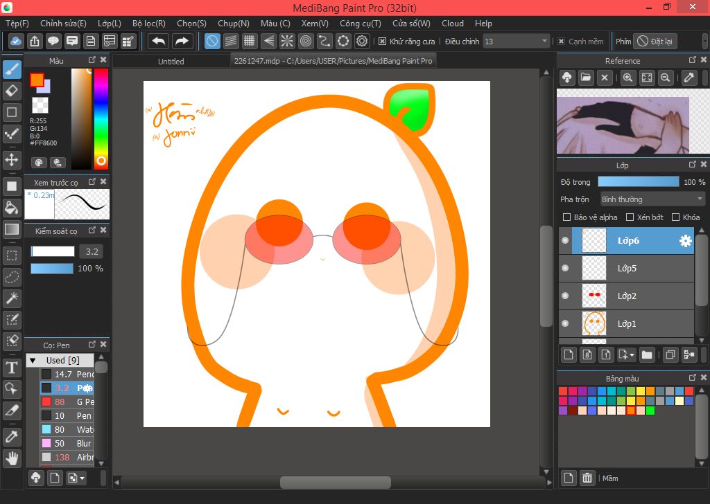Image resolution: width=710 pixels, height=504 pixels.
Task: Toggle the Khử răng cưa checkbox
Action: [x=383, y=42]
